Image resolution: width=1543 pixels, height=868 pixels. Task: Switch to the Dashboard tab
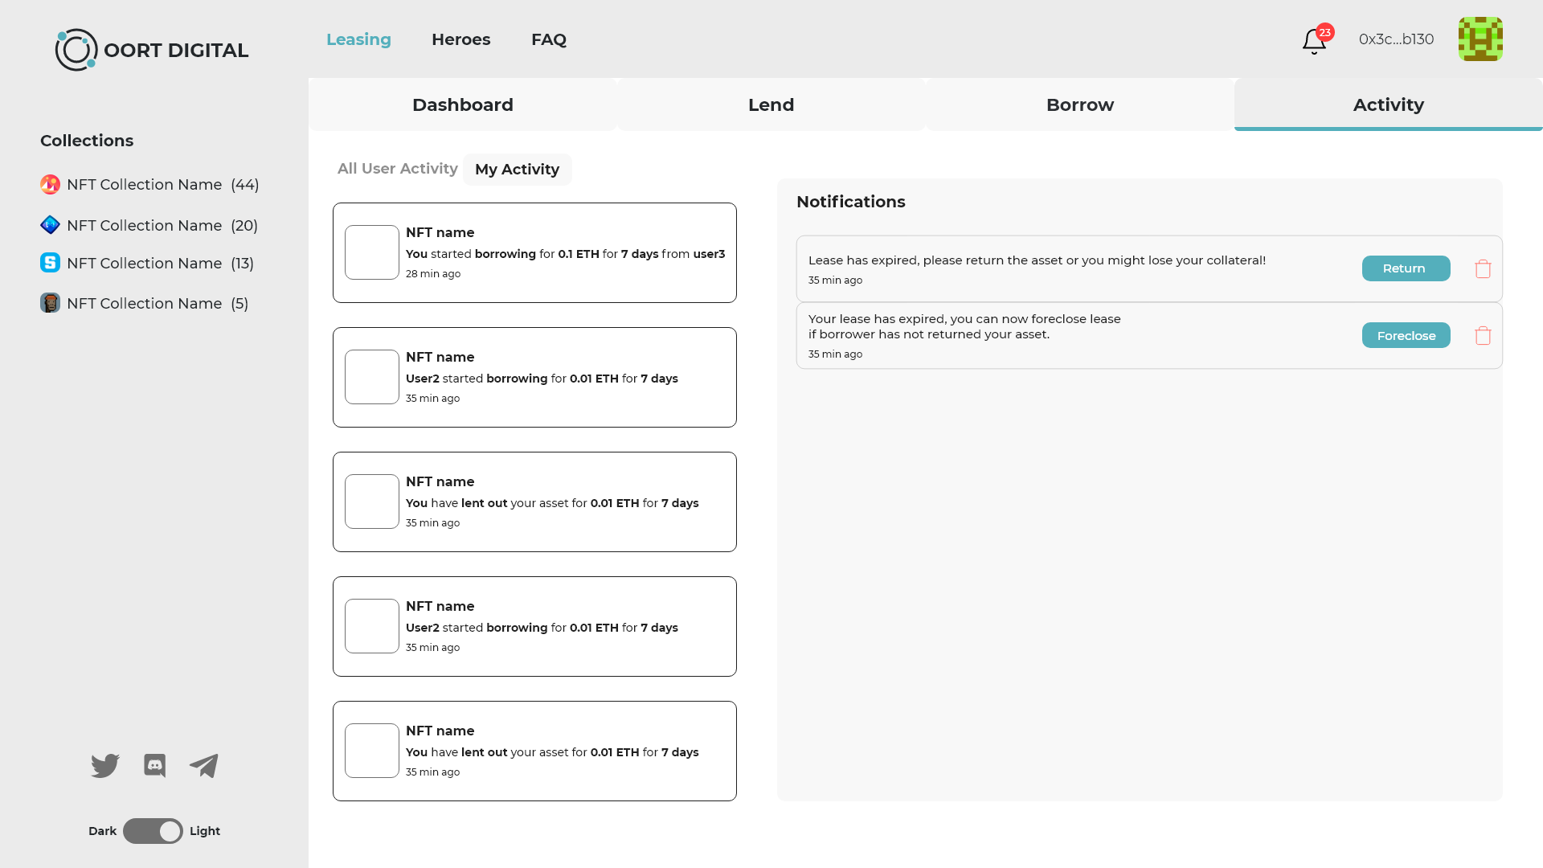pyautogui.click(x=463, y=104)
